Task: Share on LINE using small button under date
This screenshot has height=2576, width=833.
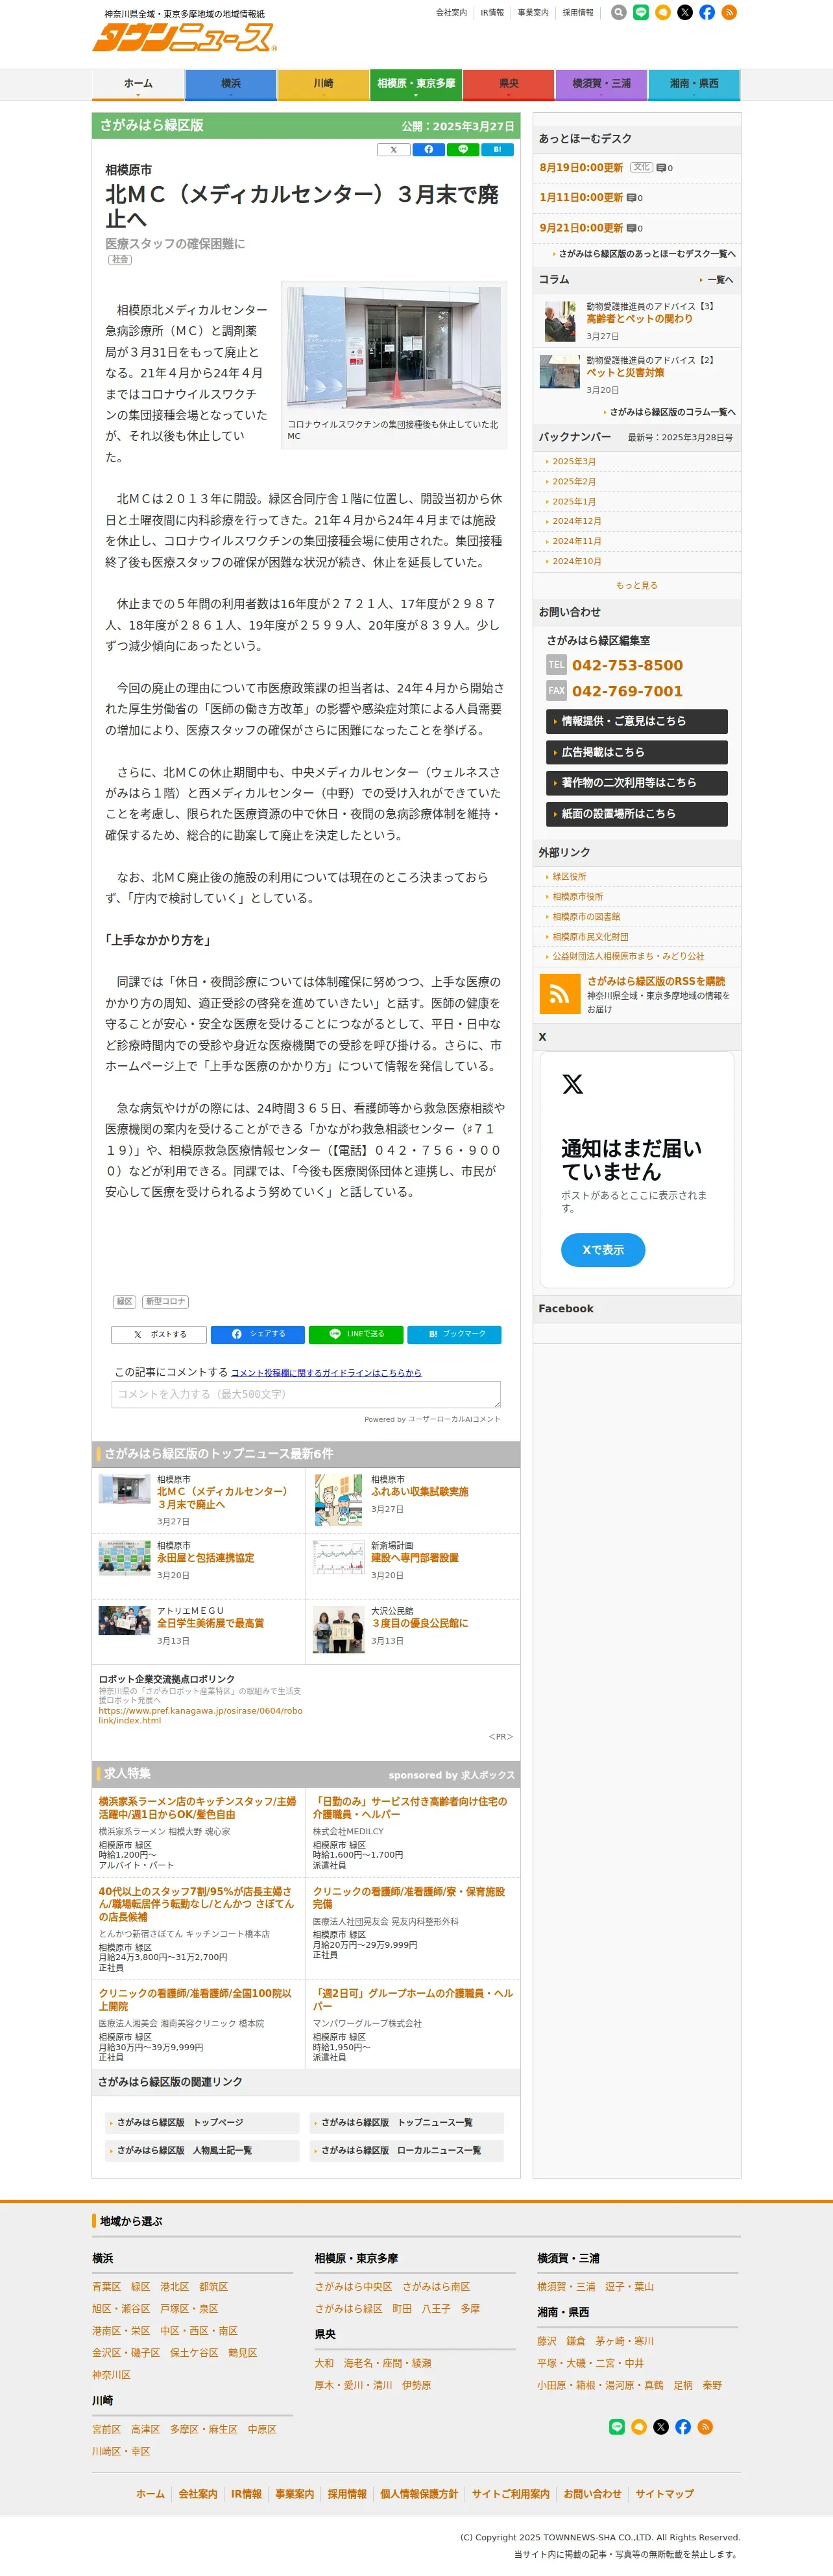Action: coord(463,150)
